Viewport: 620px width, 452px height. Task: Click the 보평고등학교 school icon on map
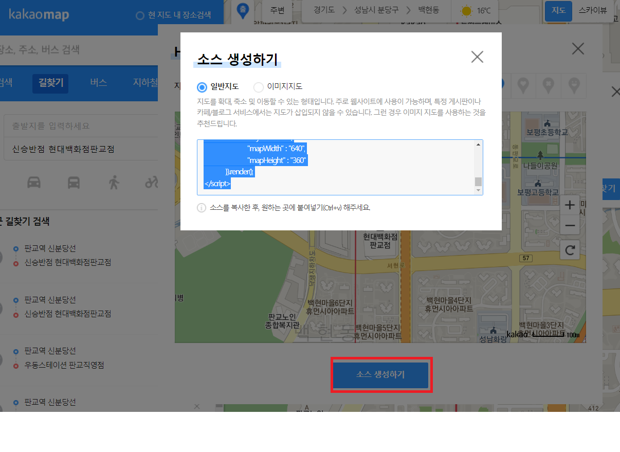pyautogui.click(x=538, y=183)
